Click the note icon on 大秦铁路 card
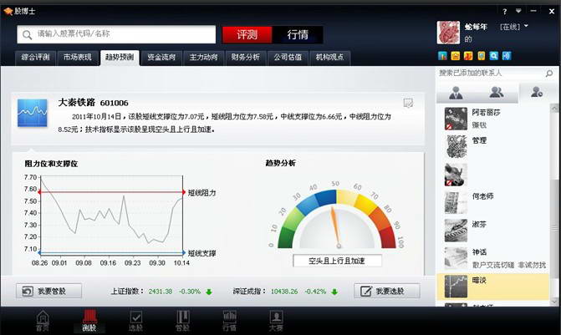The height and width of the screenshot is (335, 561). 408,103
